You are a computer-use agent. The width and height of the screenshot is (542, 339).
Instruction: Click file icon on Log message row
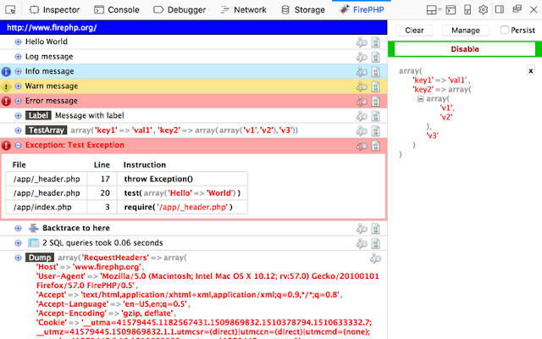(x=375, y=56)
